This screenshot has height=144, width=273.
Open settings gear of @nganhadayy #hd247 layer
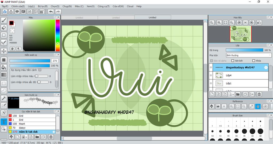pyautogui.click(x=266, y=67)
